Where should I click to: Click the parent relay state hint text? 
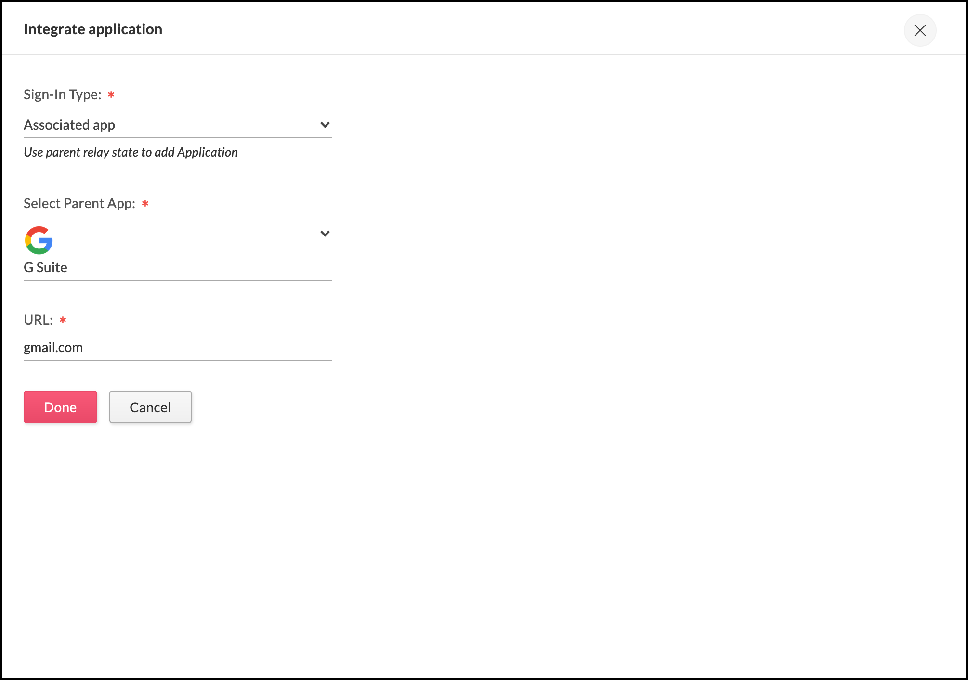131,152
